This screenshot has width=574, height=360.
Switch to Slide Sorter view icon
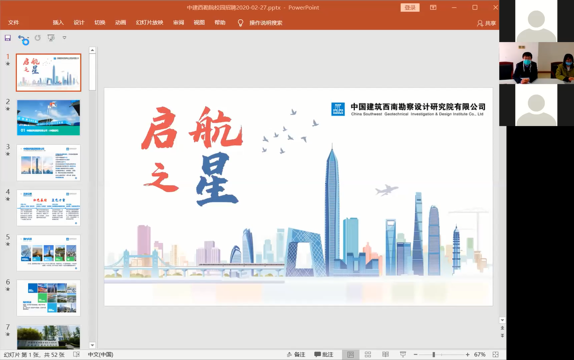point(368,355)
